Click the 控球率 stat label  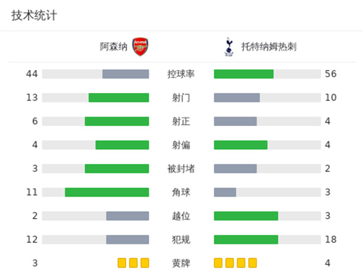[x=181, y=74]
